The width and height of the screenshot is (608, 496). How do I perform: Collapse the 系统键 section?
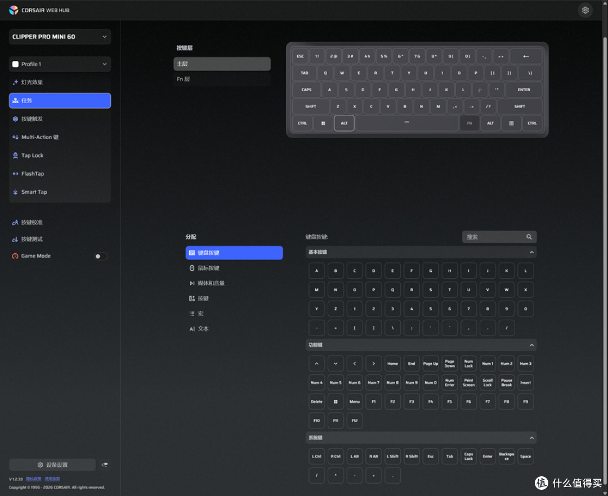531,438
